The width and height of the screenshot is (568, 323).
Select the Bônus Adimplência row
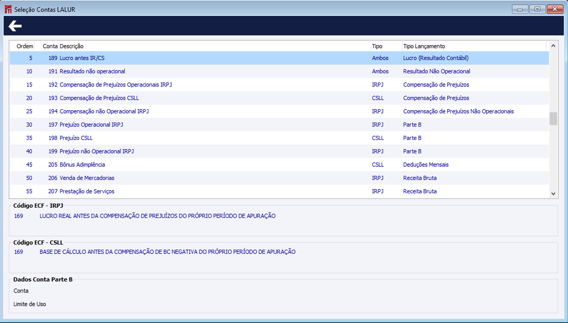pyautogui.click(x=279, y=164)
